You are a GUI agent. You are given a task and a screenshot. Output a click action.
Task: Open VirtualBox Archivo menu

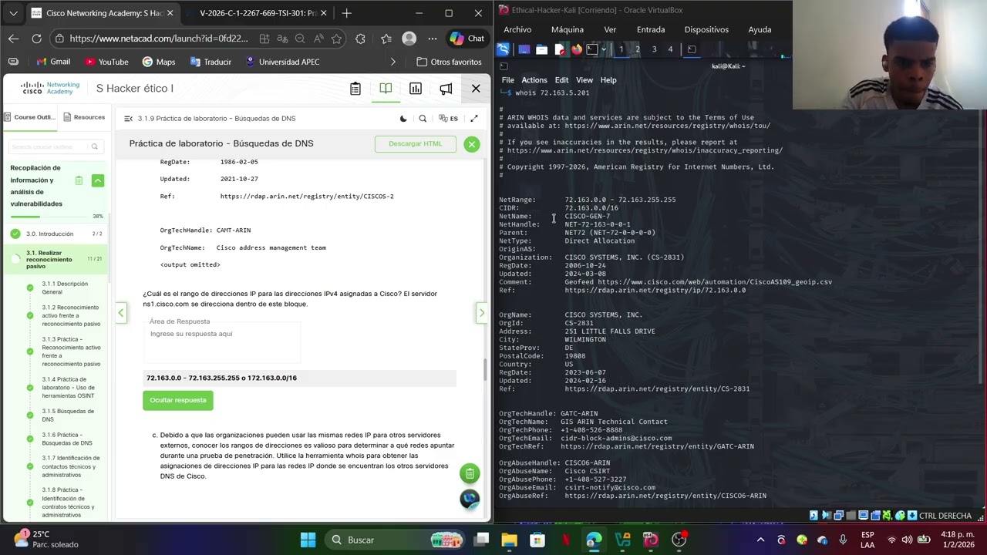coord(517,29)
